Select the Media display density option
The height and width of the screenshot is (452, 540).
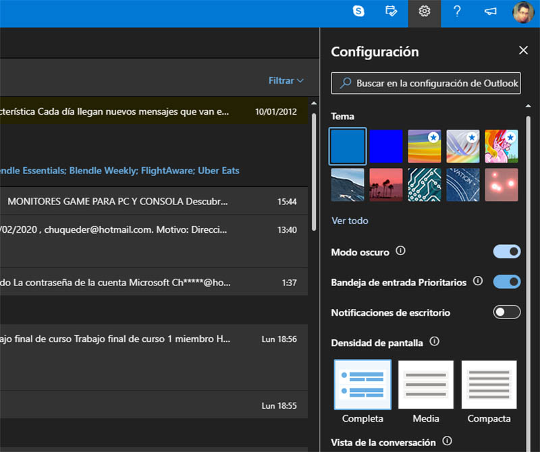(x=426, y=385)
